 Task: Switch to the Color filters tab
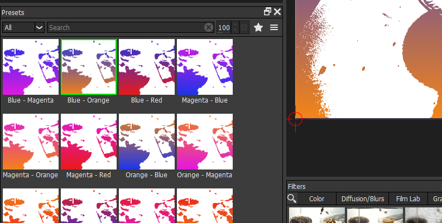pos(316,199)
